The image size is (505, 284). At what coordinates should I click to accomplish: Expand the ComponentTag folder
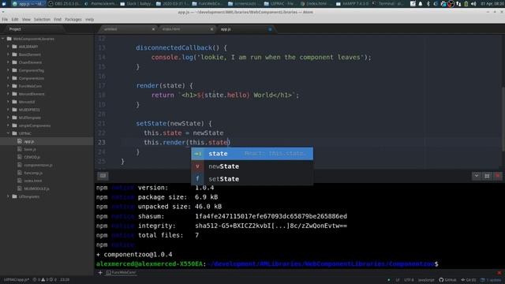[x=9, y=70]
